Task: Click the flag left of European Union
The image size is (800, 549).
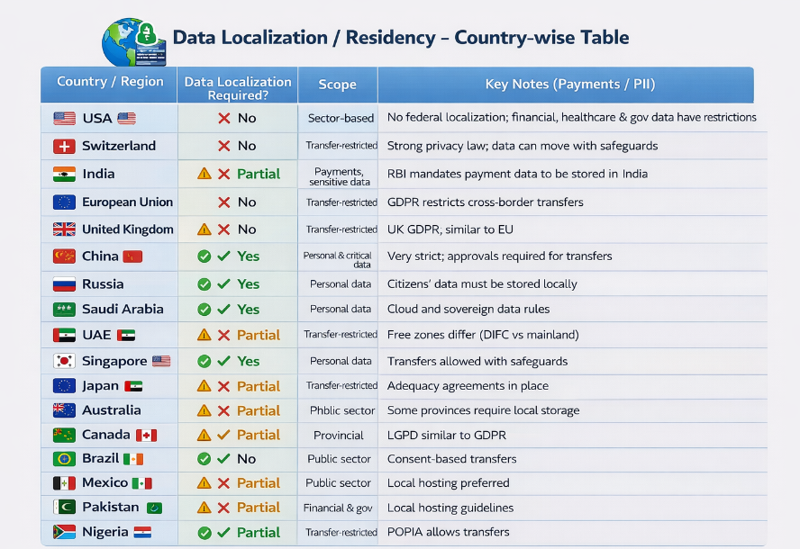Action: (x=64, y=202)
